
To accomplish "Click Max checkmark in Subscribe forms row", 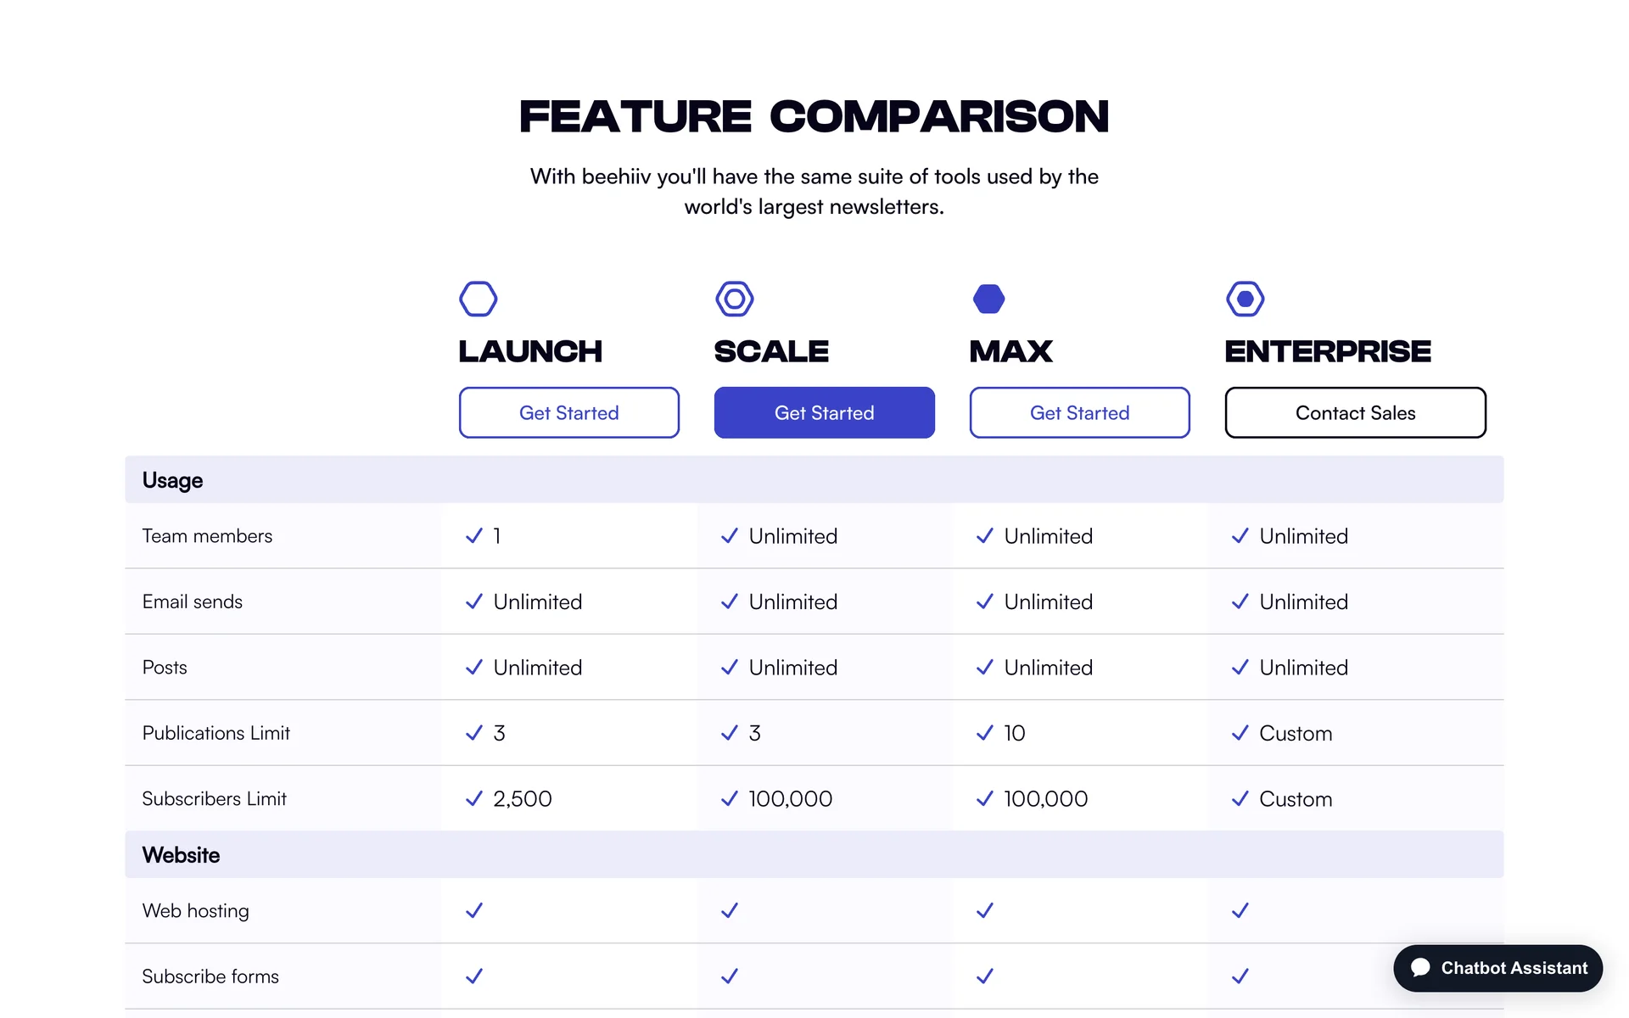I will pos(984,976).
